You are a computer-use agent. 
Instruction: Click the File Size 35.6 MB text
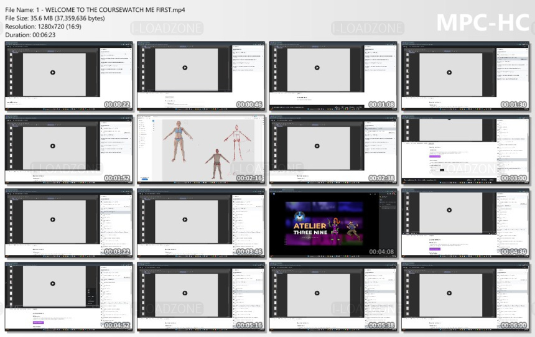click(55, 18)
